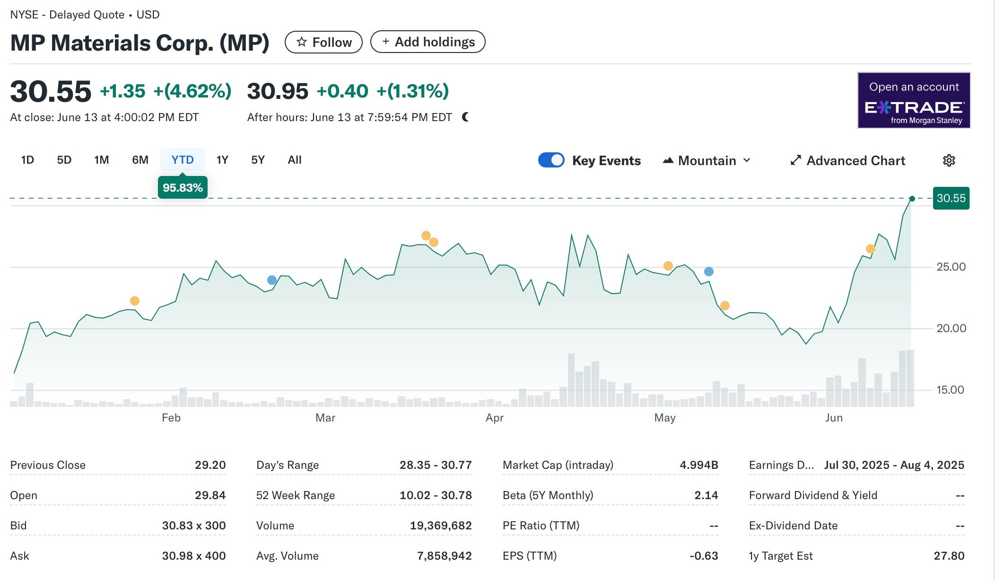Click the Avg. Volume value 7,858,942

tap(444, 556)
